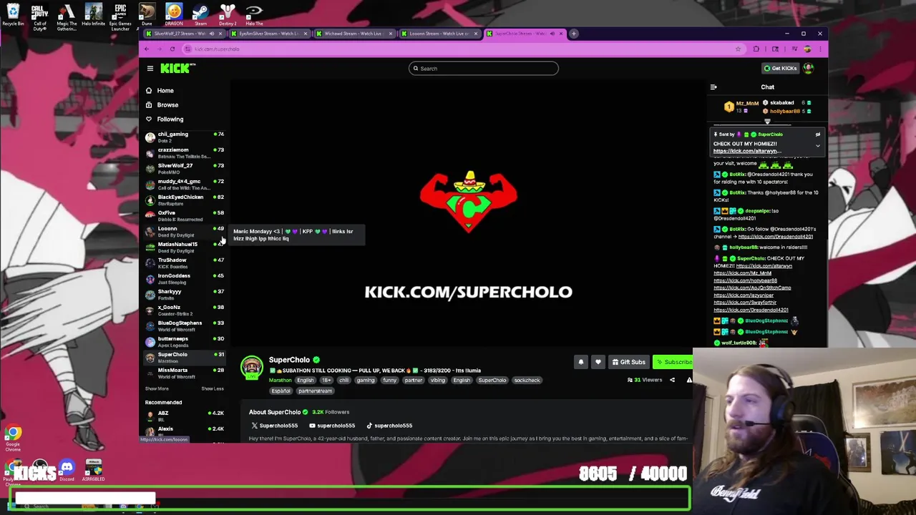Click the partnerstream tag

pos(315,391)
